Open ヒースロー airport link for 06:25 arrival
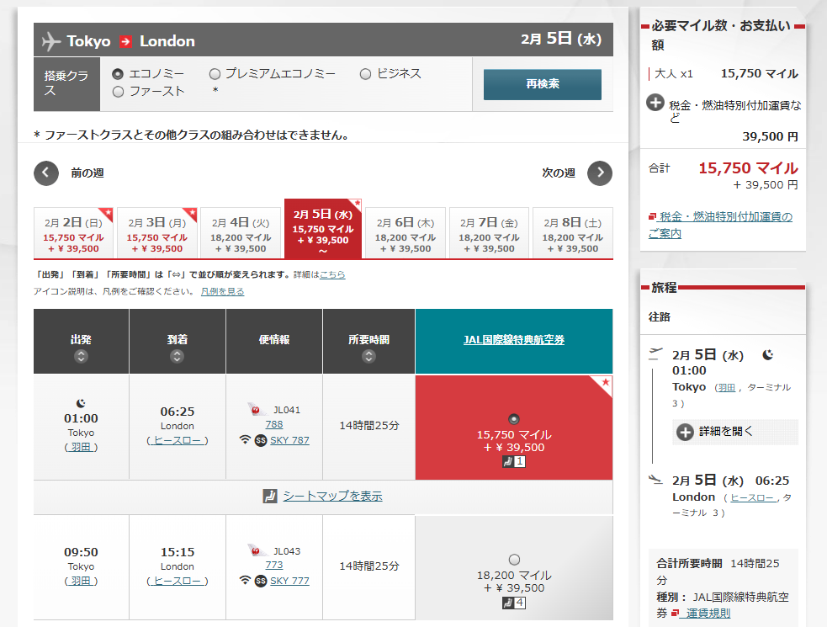 point(178,440)
